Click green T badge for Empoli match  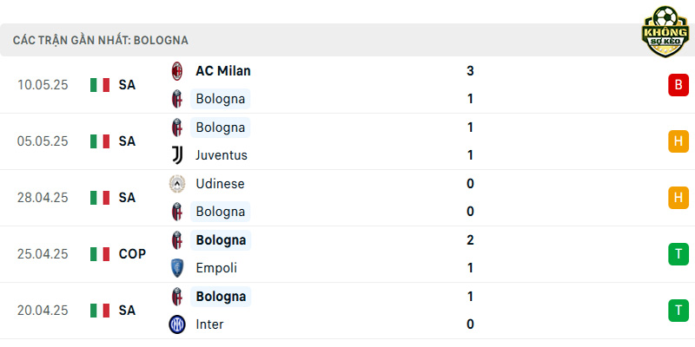coord(678,254)
